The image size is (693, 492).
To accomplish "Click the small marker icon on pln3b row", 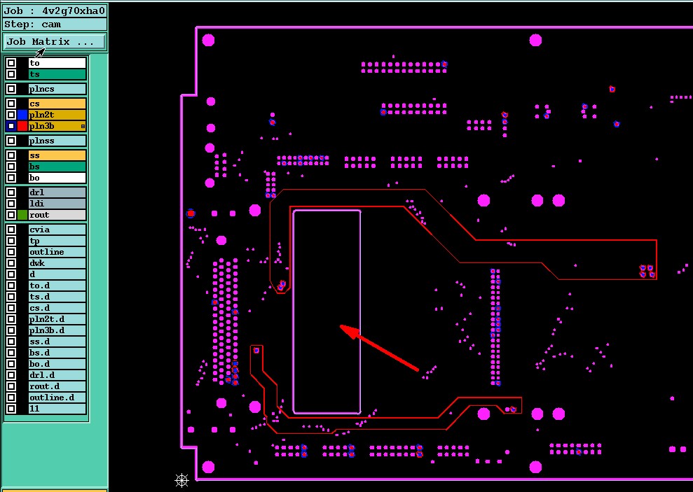I will coord(83,127).
